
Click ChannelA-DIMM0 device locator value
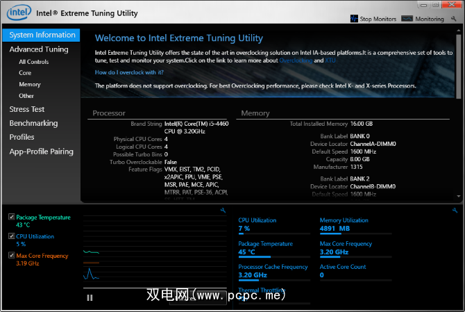(x=373, y=144)
